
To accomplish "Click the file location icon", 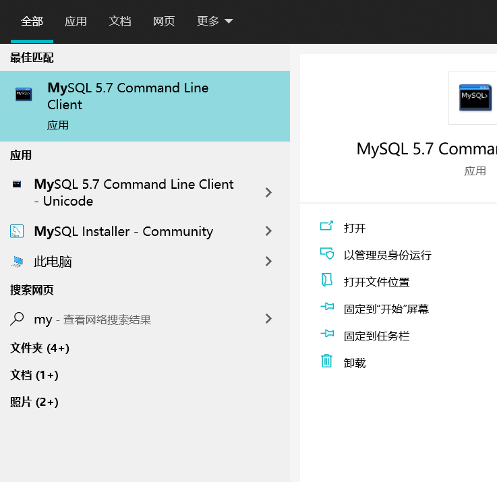I will coord(327,280).
